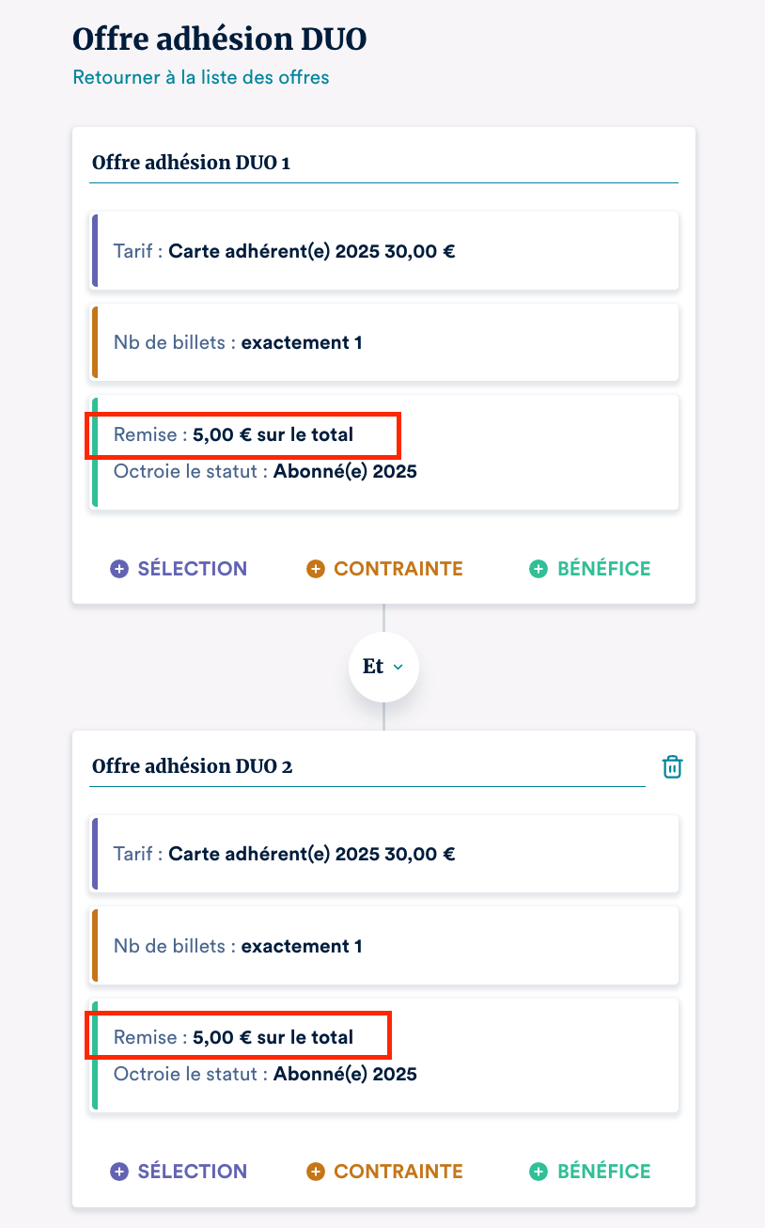Edit the "Offre adhésion DUO 2" name field

pos(367,766)
